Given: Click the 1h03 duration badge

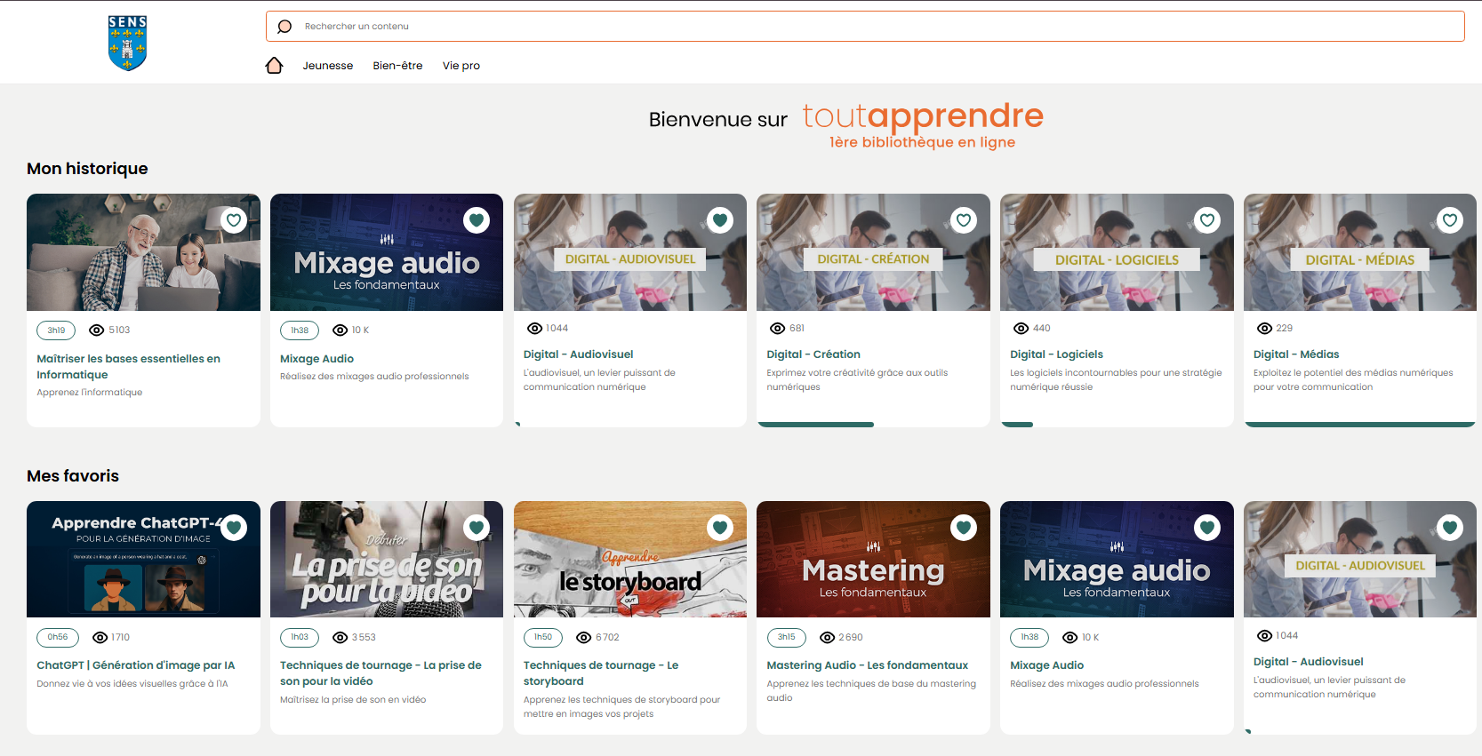Looking at the screenshot, I should (x=300, y=638).
